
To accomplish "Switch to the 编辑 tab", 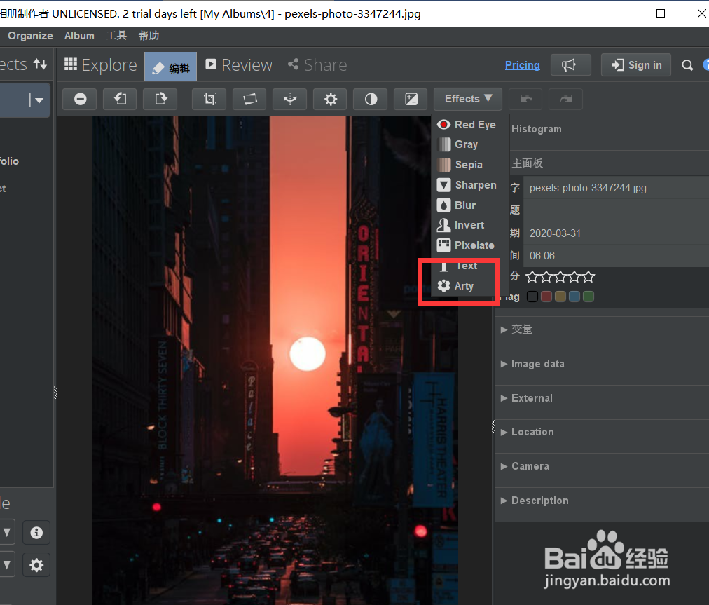I will coord(170,67).
